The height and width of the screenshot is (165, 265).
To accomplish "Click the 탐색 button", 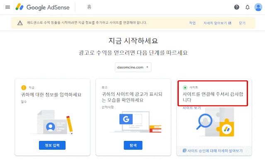I will (x=133, y=145).
